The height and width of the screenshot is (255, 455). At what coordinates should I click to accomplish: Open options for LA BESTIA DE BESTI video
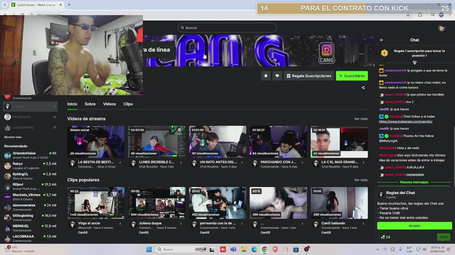(x=120, y=162)
